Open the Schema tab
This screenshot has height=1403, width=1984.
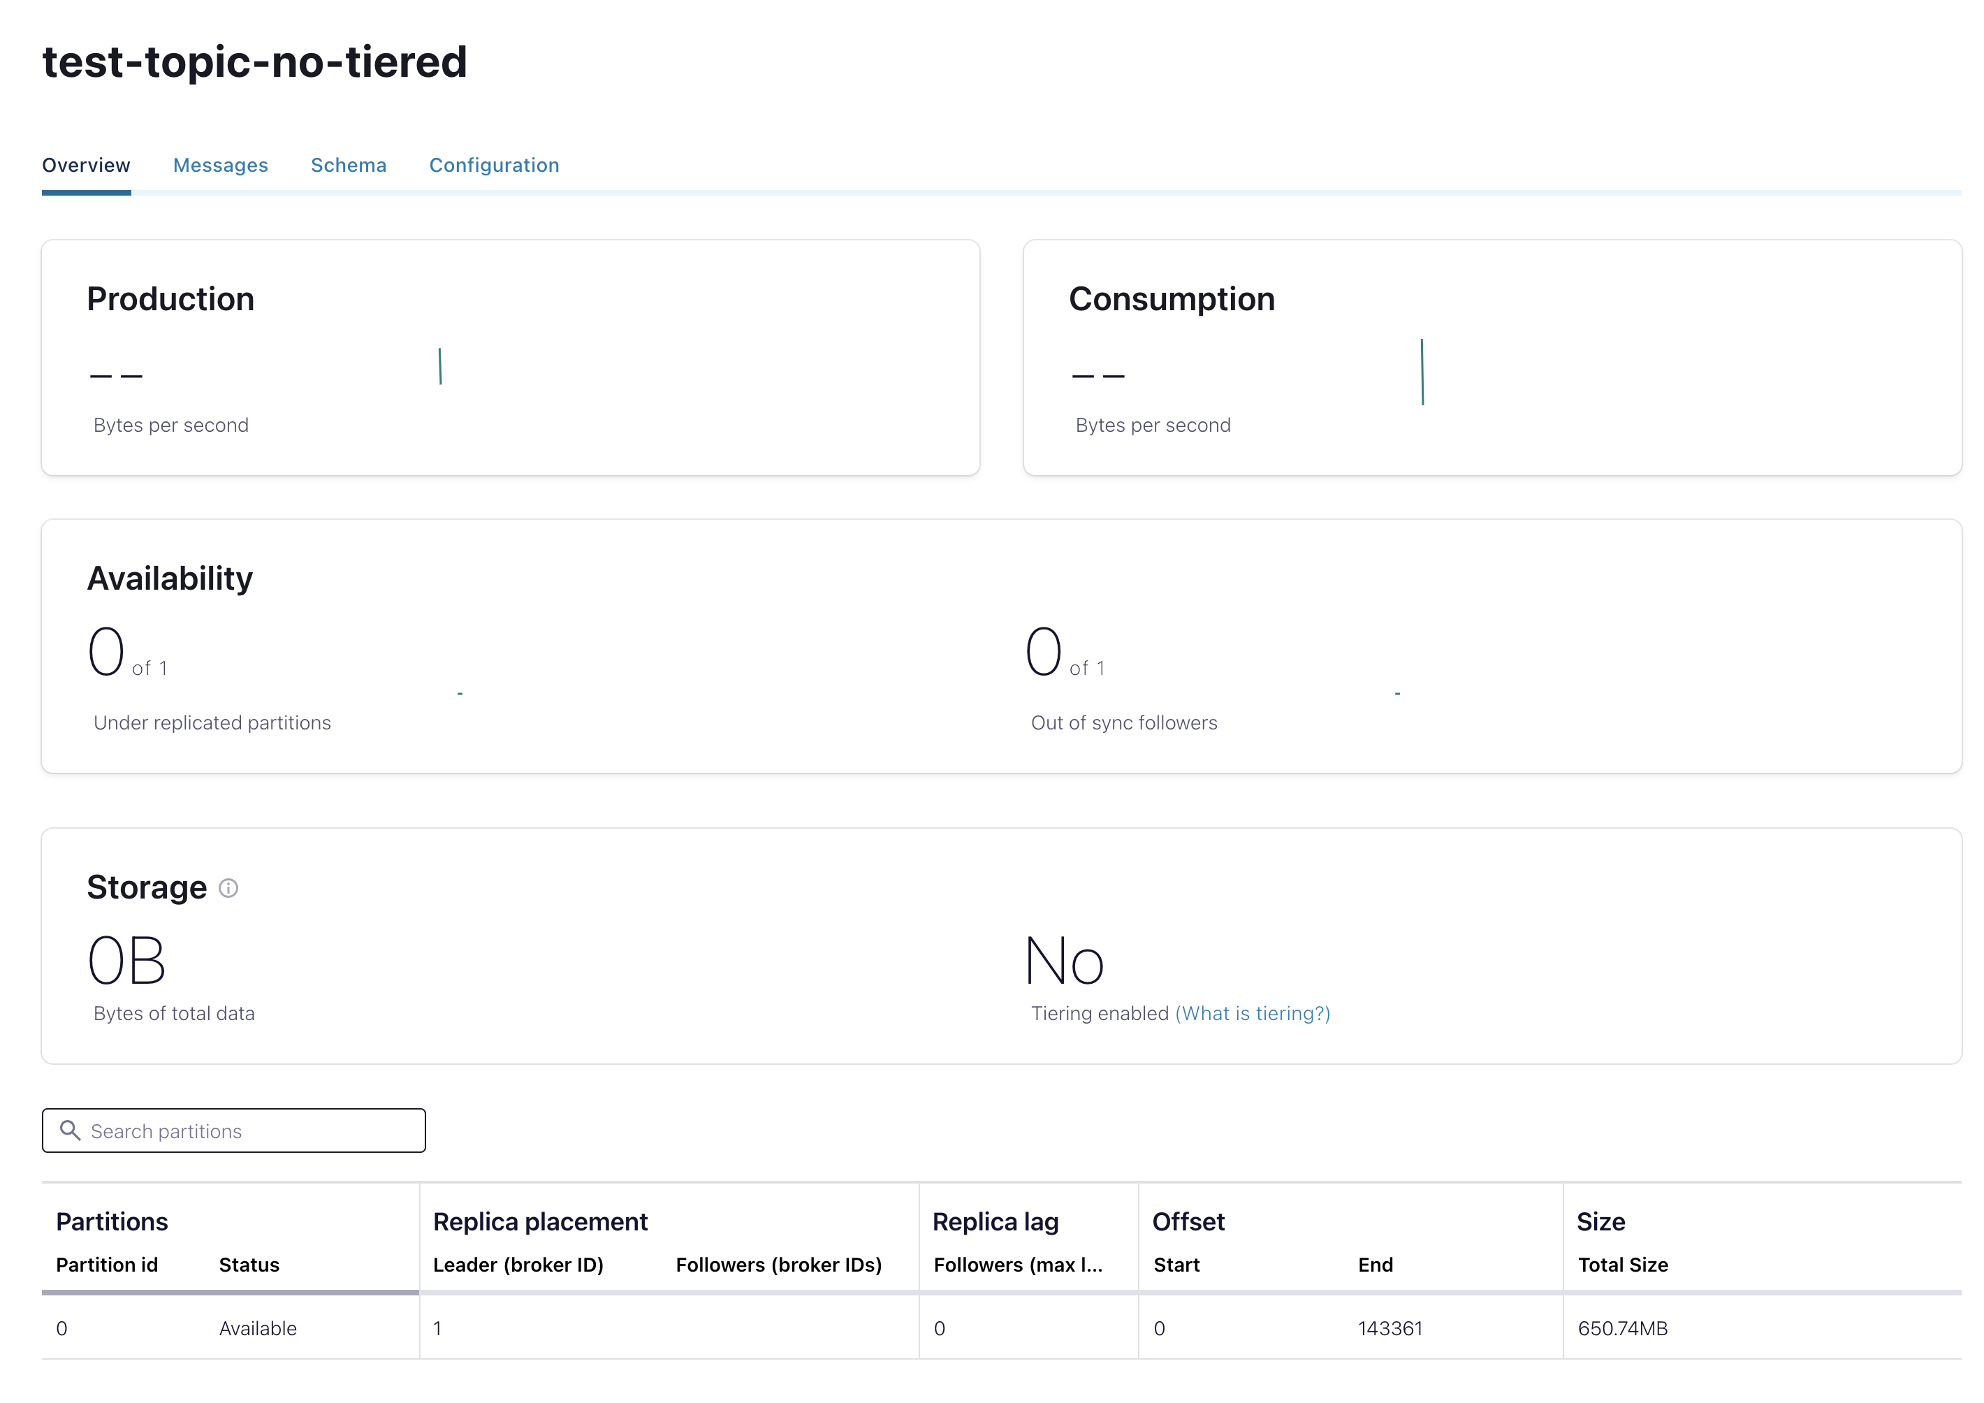(348, 165)
